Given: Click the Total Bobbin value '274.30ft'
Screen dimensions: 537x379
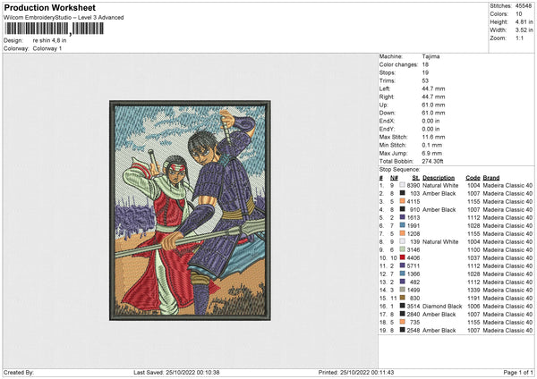Looking at the screenshot, I should (432, 161).
